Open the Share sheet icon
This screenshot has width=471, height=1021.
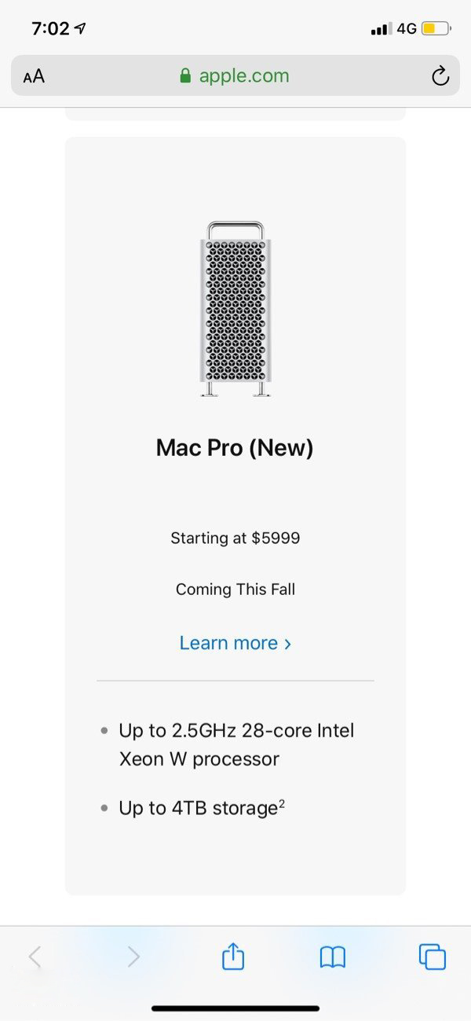(x=233, y=957)
